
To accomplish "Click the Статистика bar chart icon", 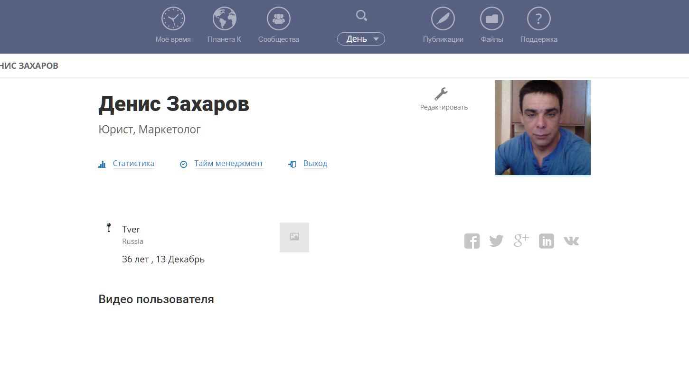I will point(102,164).
